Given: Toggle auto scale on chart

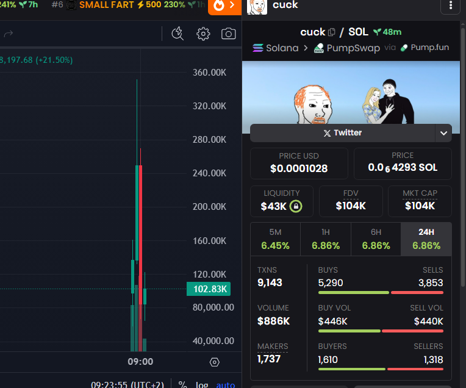Looking at the screenshot, I should [x=226, y=385].
